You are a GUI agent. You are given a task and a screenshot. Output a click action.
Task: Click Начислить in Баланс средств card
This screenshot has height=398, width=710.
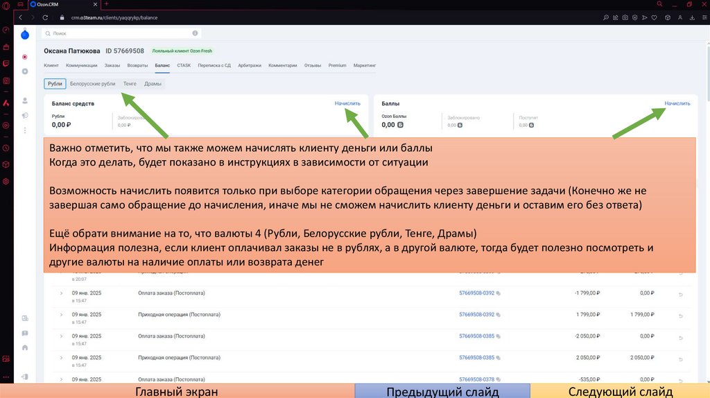pyautogui.click(x=348, y=103)
